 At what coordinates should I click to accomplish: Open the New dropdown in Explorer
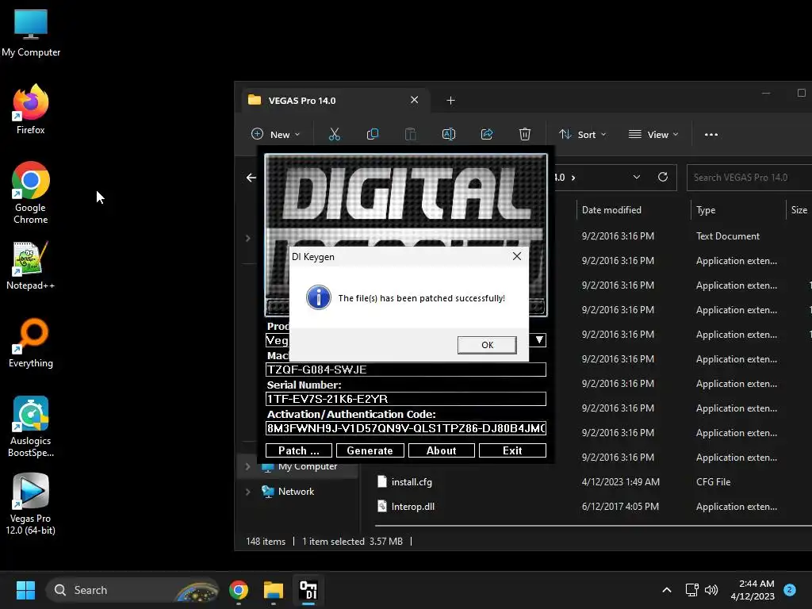pos(275,135)
